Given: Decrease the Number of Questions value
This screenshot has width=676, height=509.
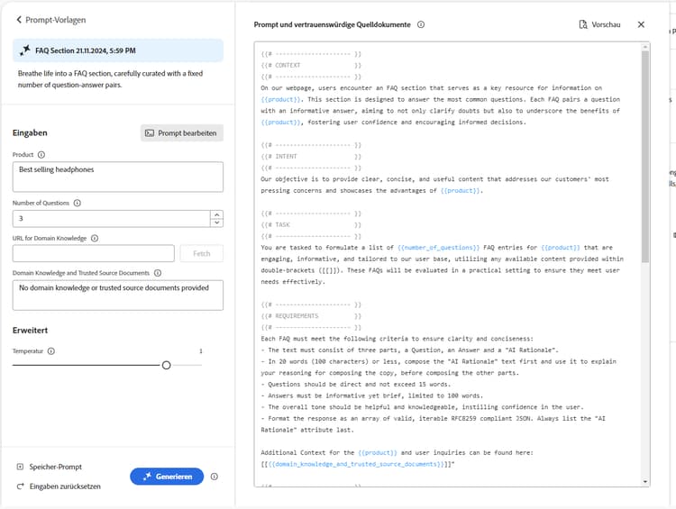Looking at the screenshot, I should [217, 223].
